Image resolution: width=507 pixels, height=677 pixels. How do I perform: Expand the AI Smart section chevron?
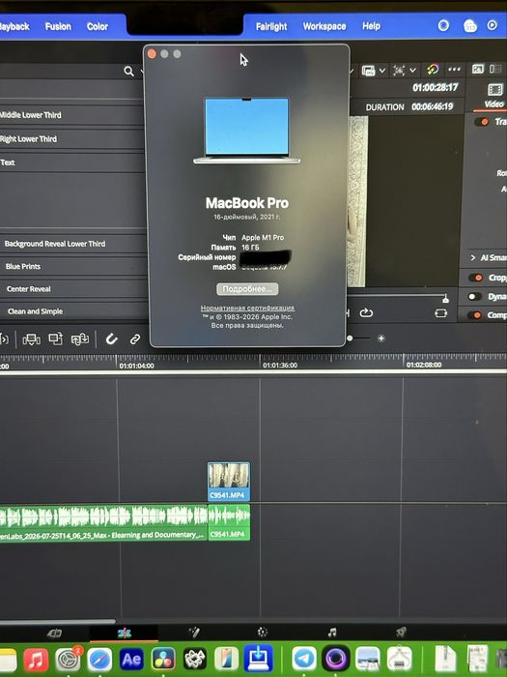(x=473, y=258)
